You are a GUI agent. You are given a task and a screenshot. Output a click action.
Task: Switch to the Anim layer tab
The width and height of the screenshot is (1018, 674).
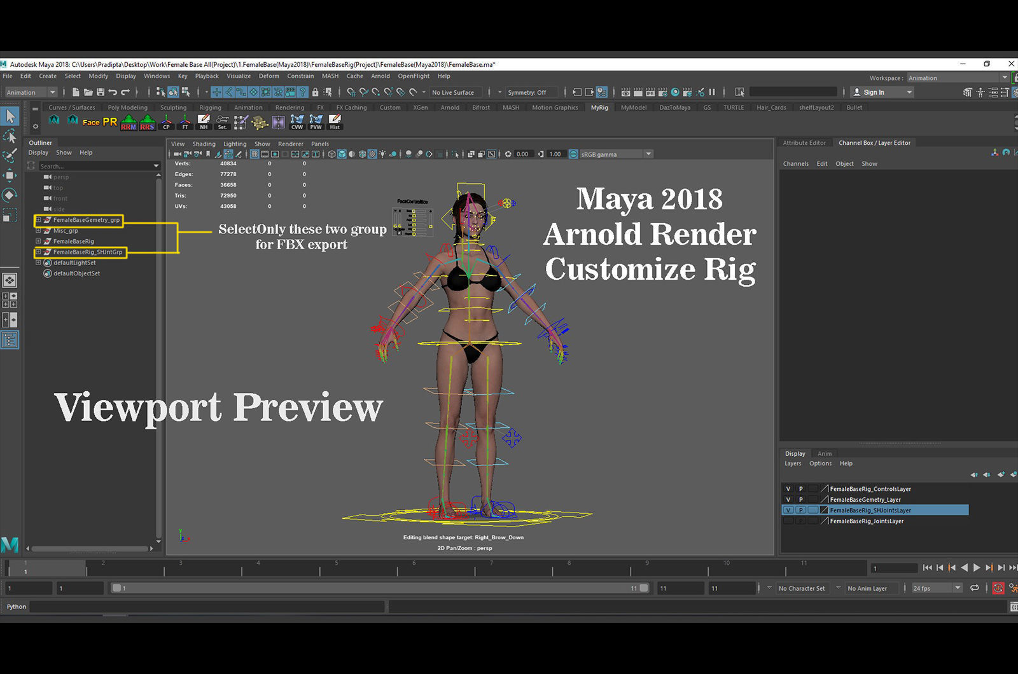click(x=825, y=453)
